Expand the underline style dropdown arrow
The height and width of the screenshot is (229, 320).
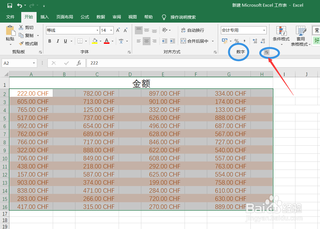71,41
